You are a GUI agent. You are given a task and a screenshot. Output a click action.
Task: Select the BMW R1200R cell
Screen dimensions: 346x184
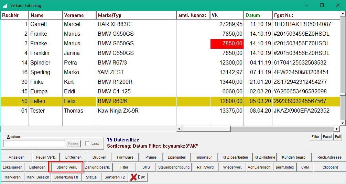(x=136, y=82)
